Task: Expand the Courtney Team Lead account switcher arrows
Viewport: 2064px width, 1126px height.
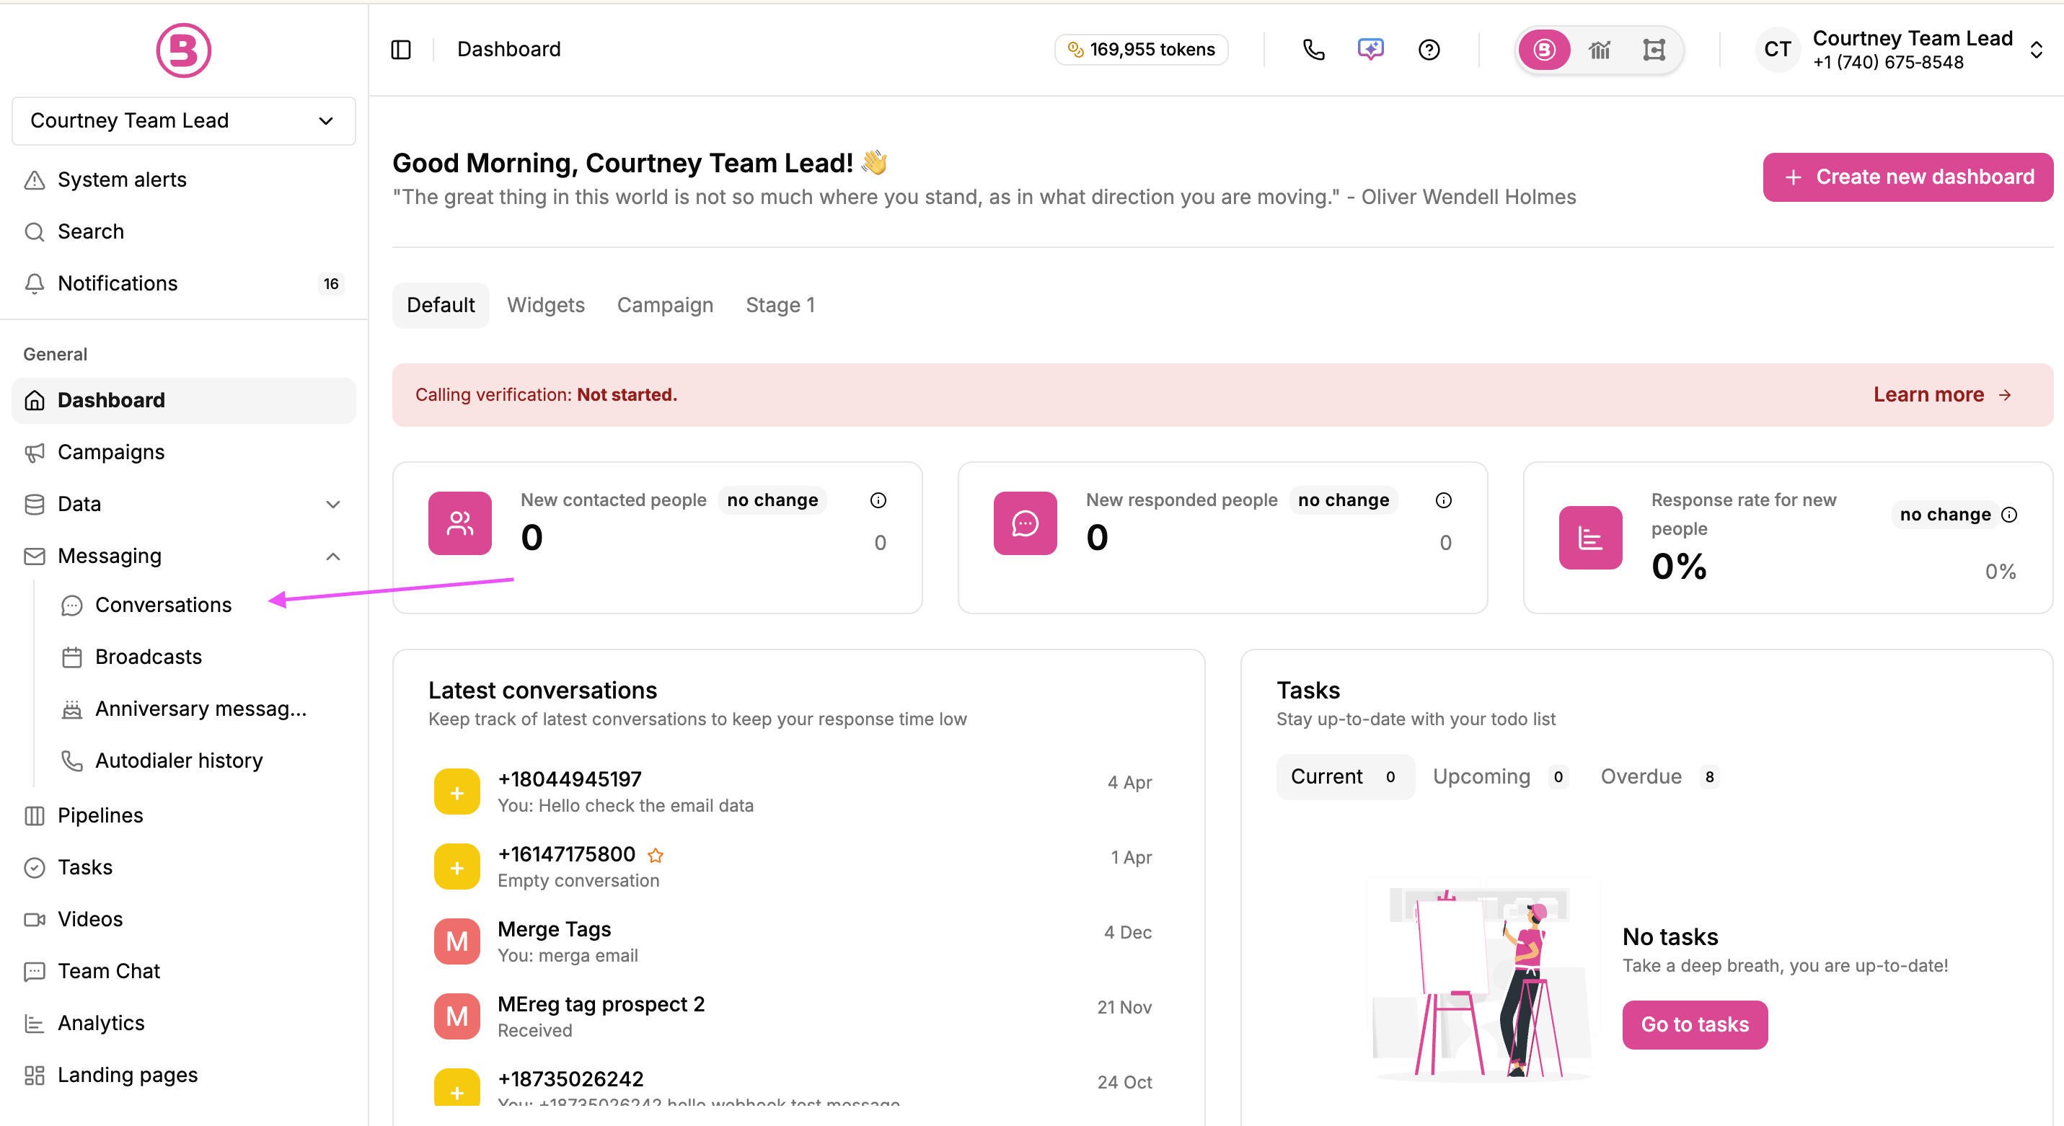Action: click(x=2036, y=50)
